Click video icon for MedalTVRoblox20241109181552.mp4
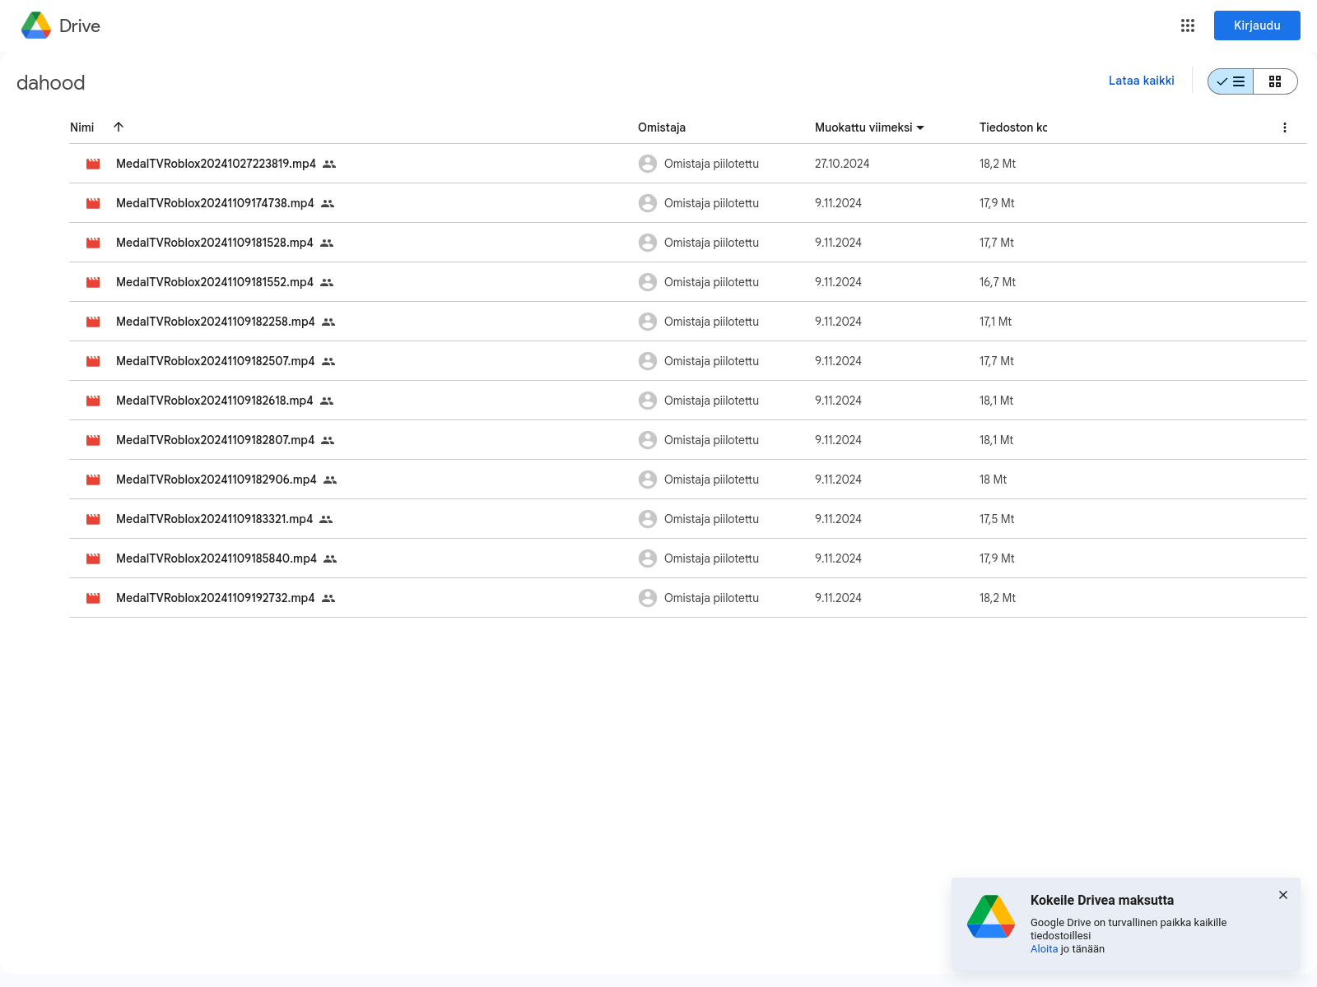The image size is (1317, 987). point(93,282)
